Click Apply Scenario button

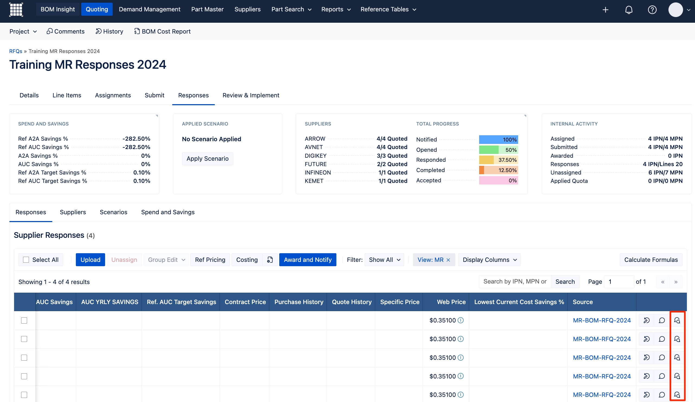pyautogui.click(x=207, y=159)
